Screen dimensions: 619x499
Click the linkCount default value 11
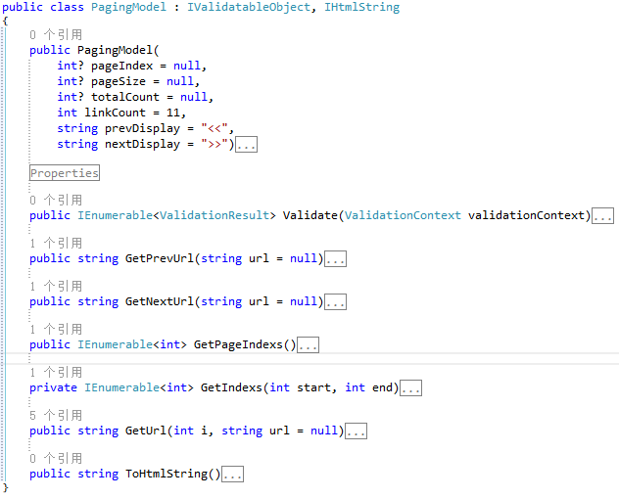[173, 113]
